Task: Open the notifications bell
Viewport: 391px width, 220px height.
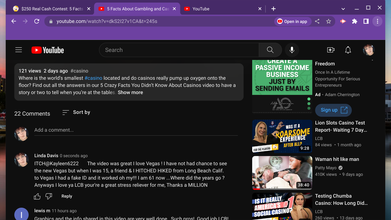Action: [348, 50]
